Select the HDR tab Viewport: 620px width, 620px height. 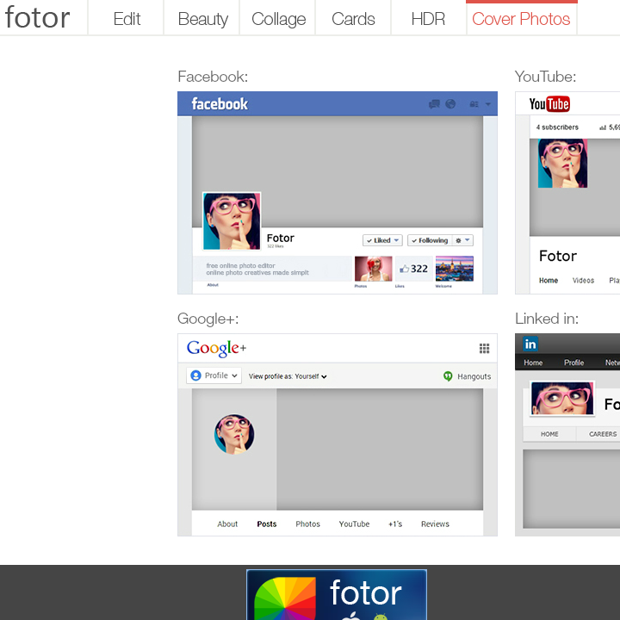pyautogui.click(x=428, y=19)
